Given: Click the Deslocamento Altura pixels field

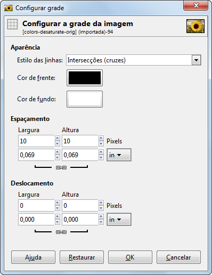Looking at the screenshot, I should coord(80,206).
